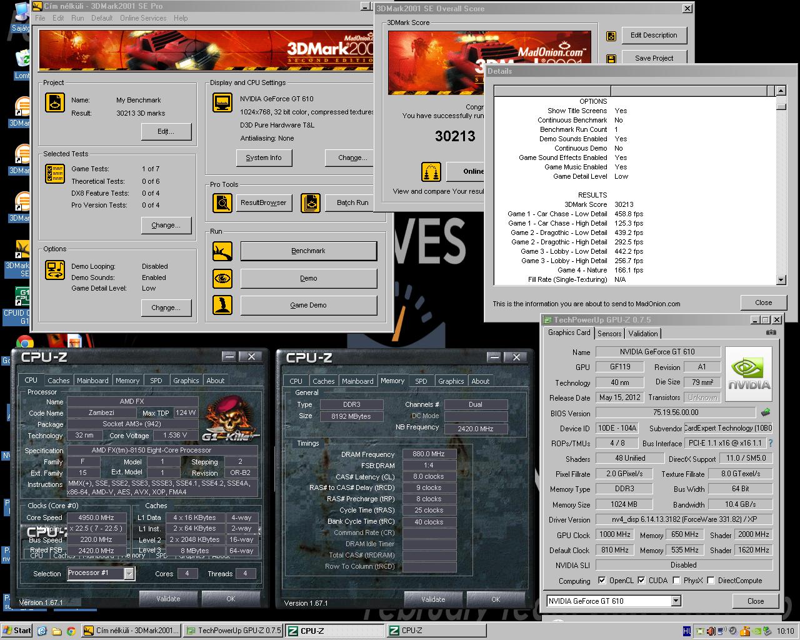
Task: Click the eye icon next to Demo
Action: pos(222,278)
